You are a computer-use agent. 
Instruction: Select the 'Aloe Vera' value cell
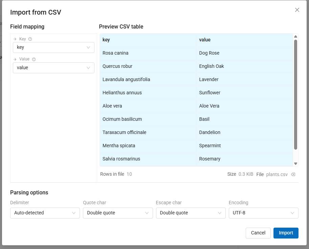pos(245,106)
